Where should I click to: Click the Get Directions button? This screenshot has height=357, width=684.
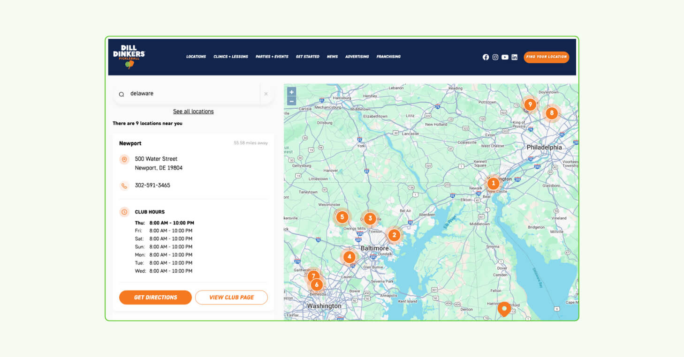click(x=155, y=297)
